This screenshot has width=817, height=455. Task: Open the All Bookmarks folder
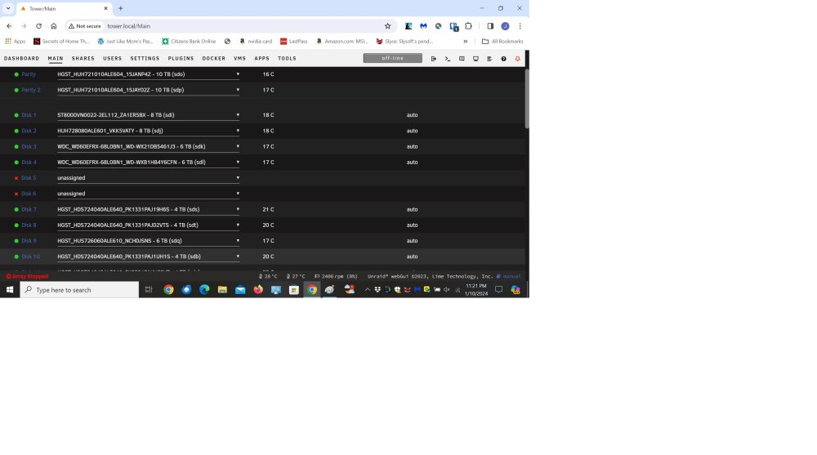pos(502,41)
